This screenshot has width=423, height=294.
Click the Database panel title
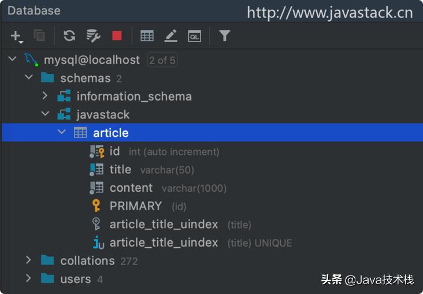click(x=34, y=11)
